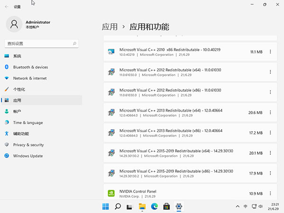284x213 pixels.
Task: Click the green NVIDIA Control Panel icon
Action: [111, 193]
